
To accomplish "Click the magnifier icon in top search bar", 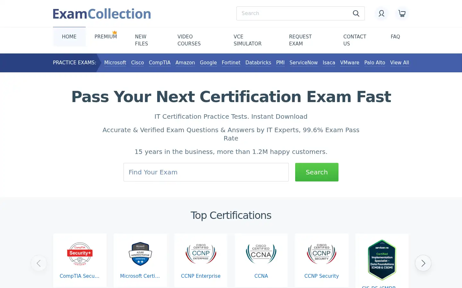I will pos(356,13).
